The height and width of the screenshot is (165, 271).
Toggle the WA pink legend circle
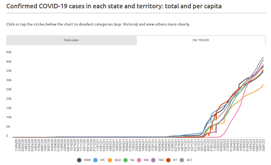[139, 160]
